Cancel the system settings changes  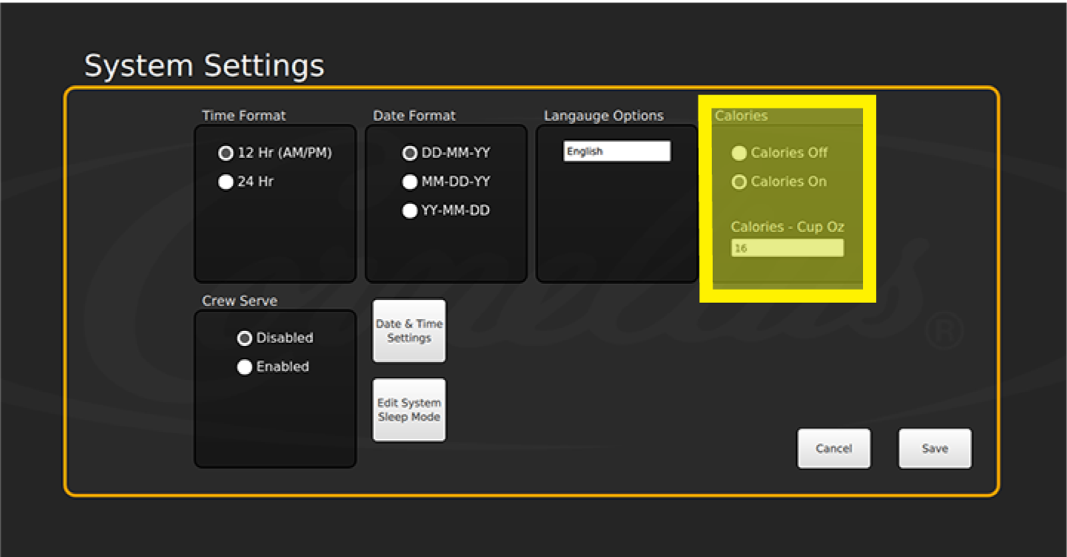click(x=834, y=448)
